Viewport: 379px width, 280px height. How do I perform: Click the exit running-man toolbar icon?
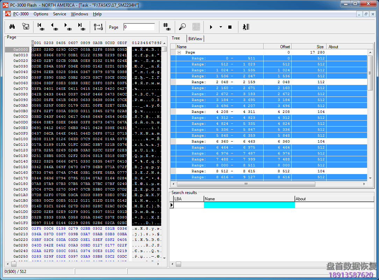[246, 27]
